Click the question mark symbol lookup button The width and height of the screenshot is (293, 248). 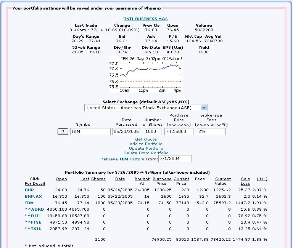pyautogui.click(x=63, y=132)
